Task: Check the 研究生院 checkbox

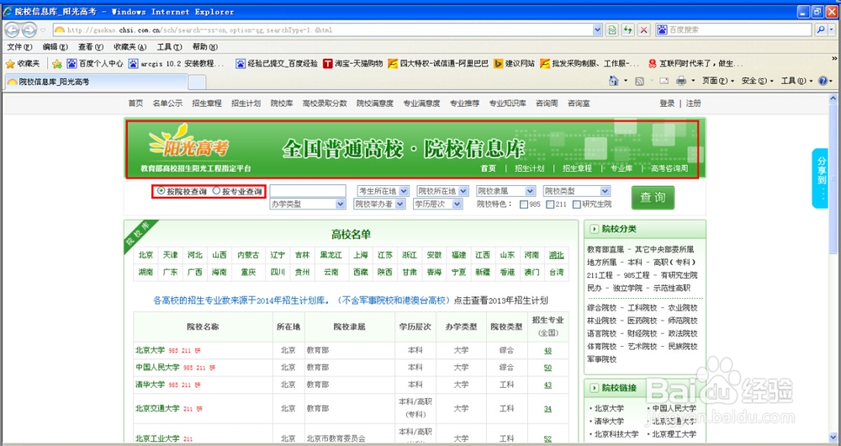Action: pos(577,204)
